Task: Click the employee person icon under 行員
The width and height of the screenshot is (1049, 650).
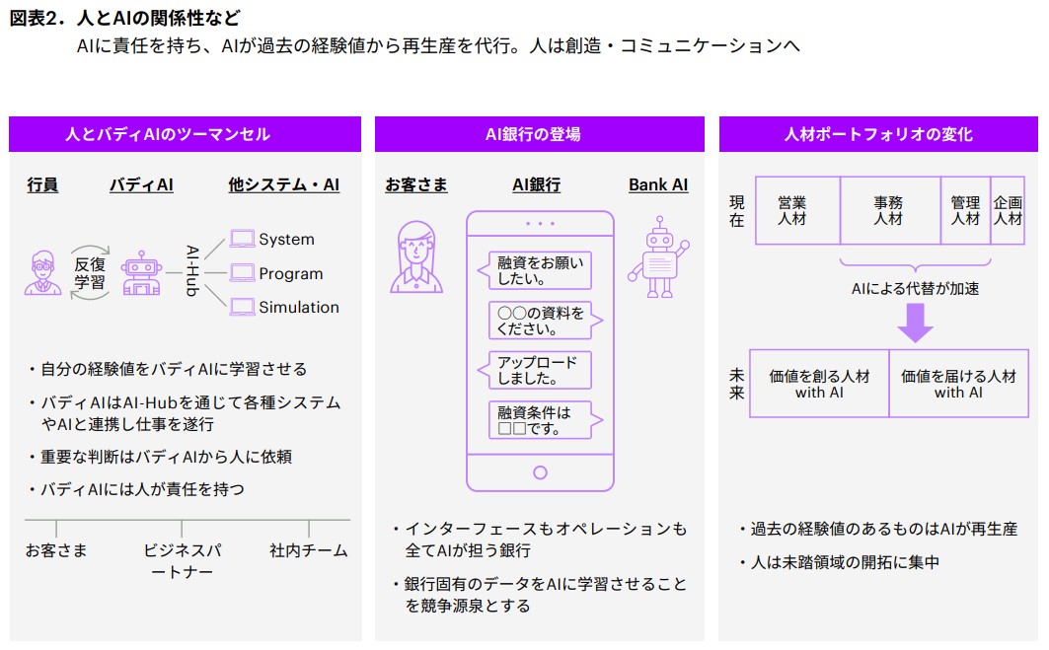Action: [x=42, y=273]
